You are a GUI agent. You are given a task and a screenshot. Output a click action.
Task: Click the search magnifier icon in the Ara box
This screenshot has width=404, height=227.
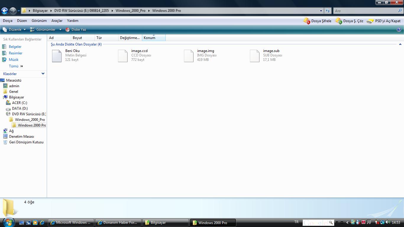[x=400, y=11]
